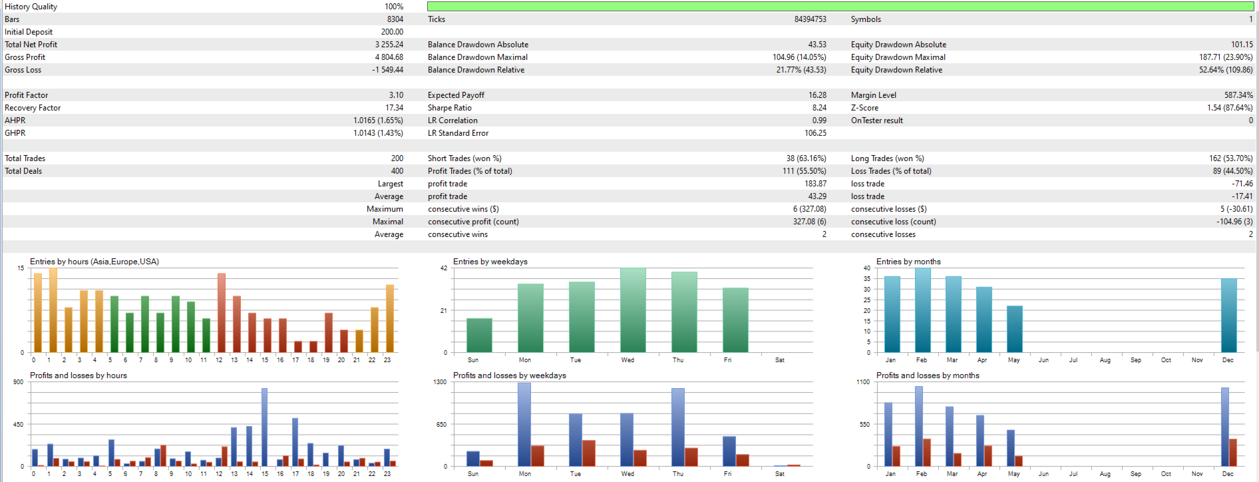Select the Profit Factor value 3.10

pyautogui.click(x=396, y=95)
